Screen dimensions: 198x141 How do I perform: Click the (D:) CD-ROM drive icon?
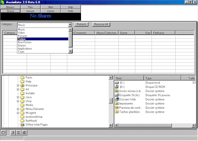(x=117, y=87)
